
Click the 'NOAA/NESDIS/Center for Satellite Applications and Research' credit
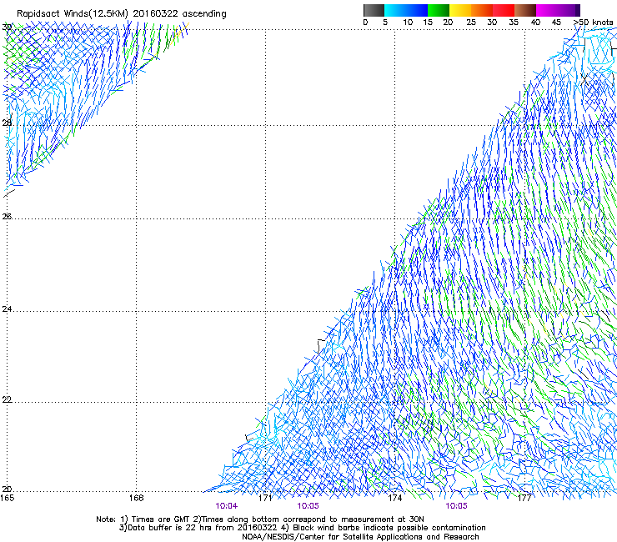(360, 537)
